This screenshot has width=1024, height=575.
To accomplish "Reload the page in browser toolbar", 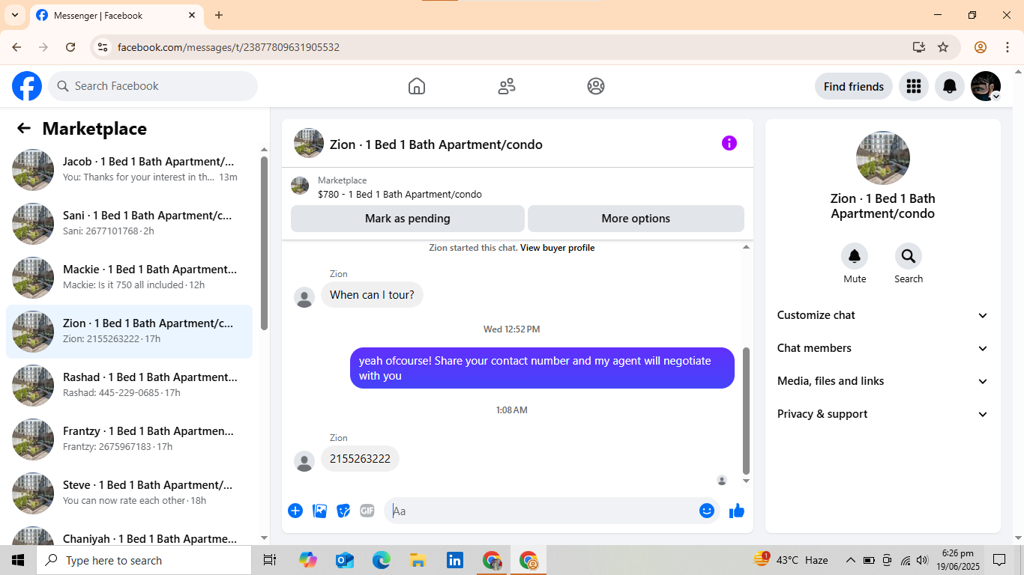I will (70, 47).
